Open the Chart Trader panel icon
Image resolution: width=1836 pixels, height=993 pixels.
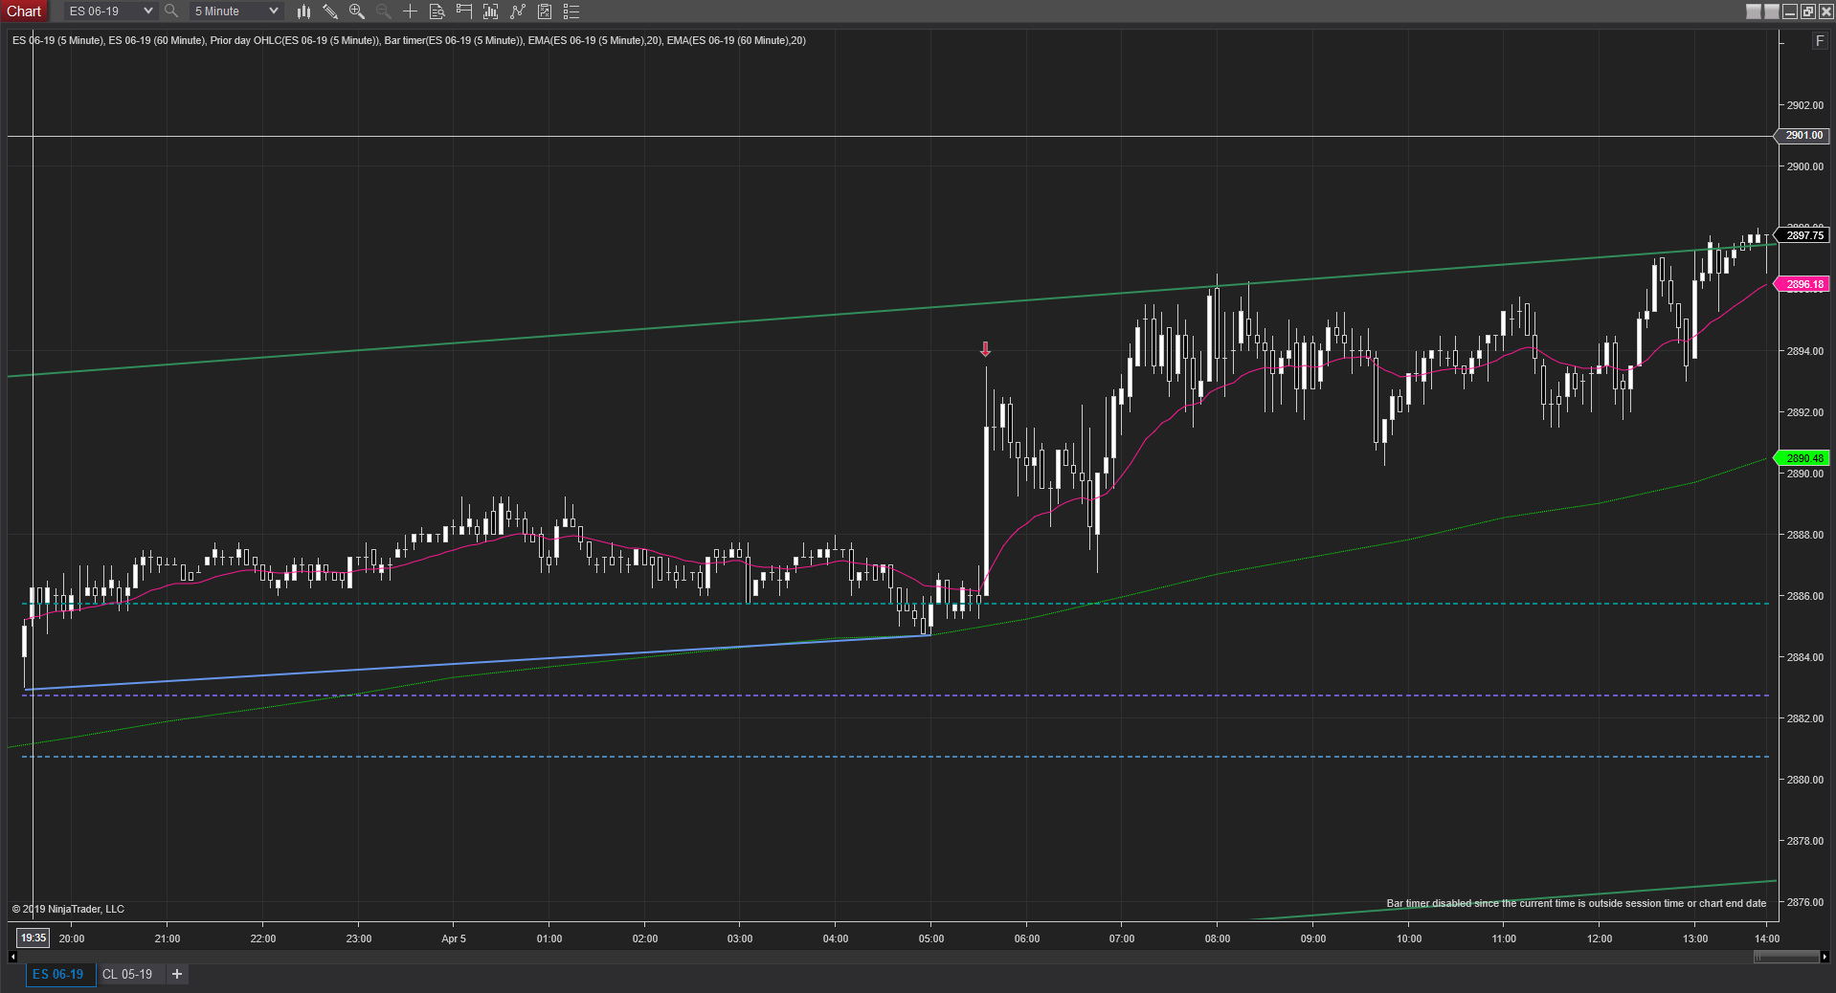[x=464, y=11]
